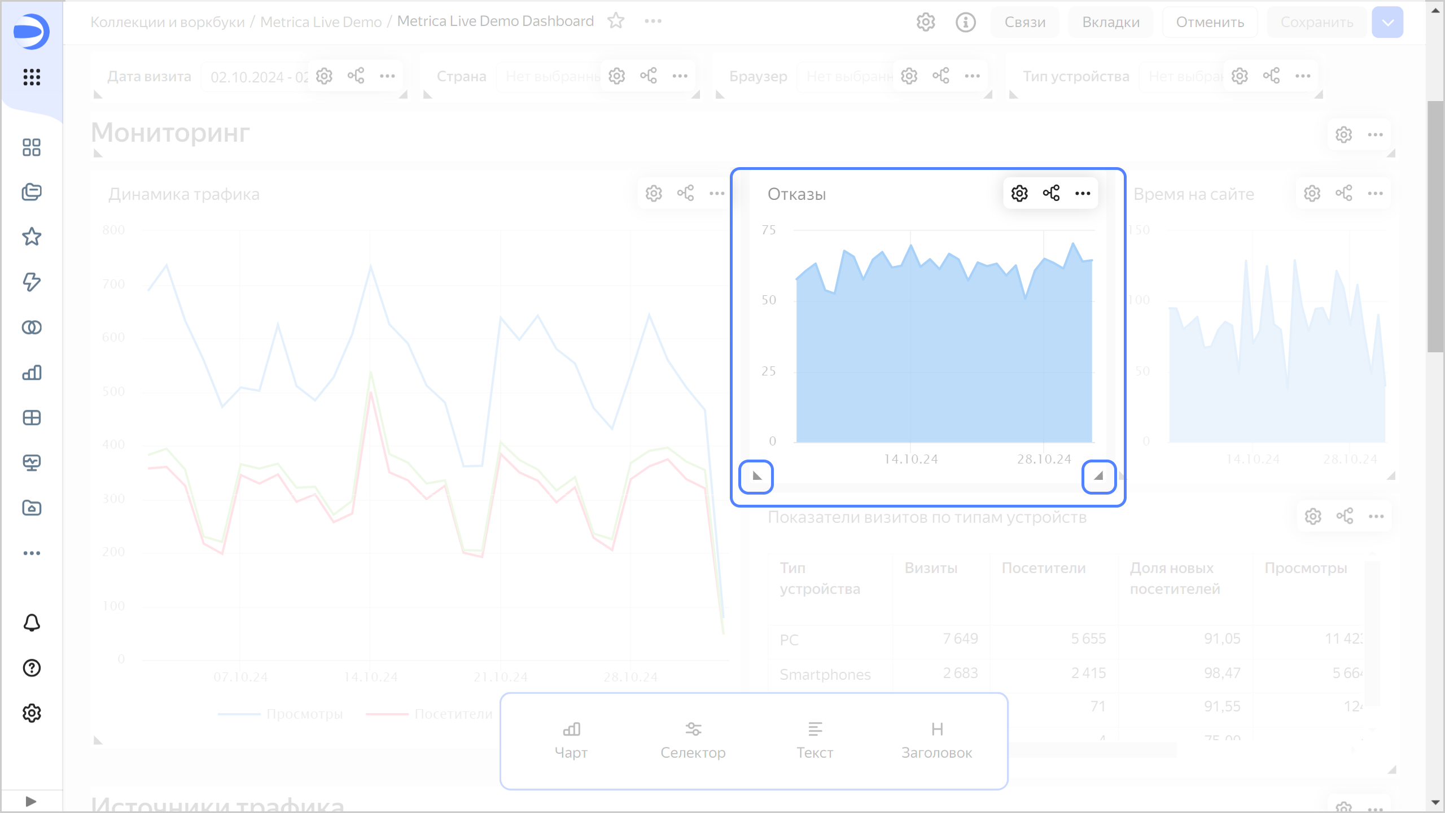Click links icon on Отказы widget

pyautogui.click(x=1051, y=194)
